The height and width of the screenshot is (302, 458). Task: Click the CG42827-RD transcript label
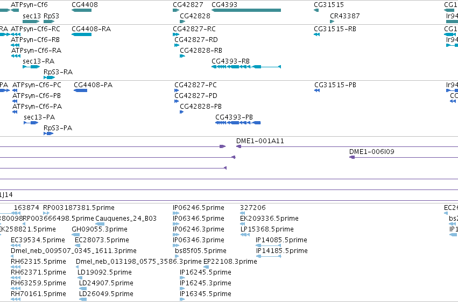tap(196, 40)
